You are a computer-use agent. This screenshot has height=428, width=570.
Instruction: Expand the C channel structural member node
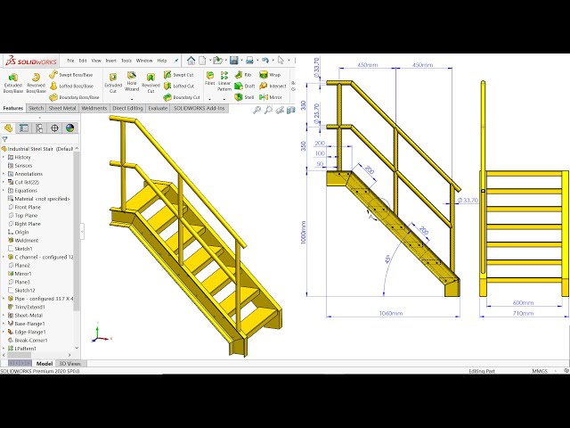(x=4, y=257)
